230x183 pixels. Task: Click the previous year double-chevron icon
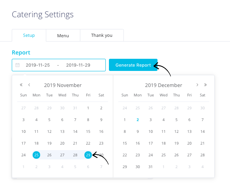point(21,85)
